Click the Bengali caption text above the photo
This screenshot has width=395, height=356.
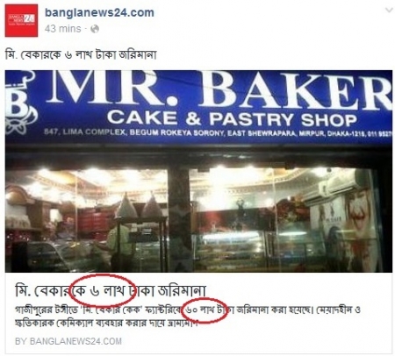pyautogui.click(x=81, y=54)
